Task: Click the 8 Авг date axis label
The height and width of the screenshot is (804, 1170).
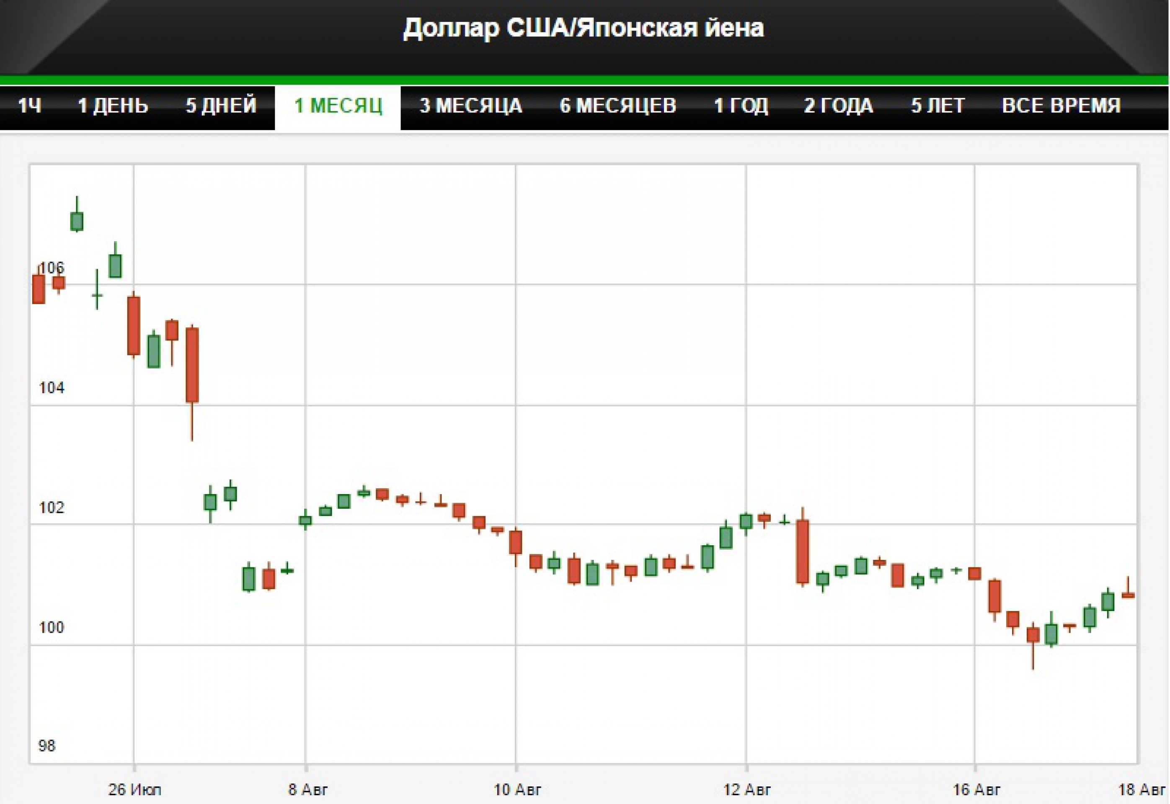Action: click(x=307, y=789)
